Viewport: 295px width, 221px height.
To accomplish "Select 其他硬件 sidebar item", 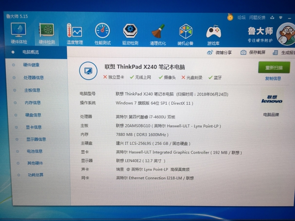I will click(x=35, y=163).
